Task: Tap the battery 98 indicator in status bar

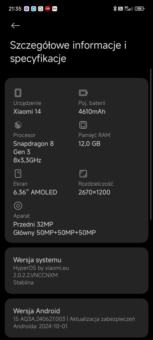Action: (139, 9)
